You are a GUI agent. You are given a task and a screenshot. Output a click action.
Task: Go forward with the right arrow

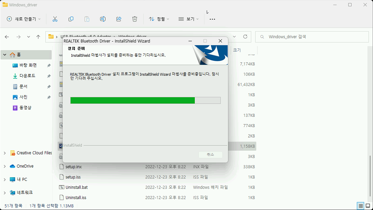[x=18, y=37]
